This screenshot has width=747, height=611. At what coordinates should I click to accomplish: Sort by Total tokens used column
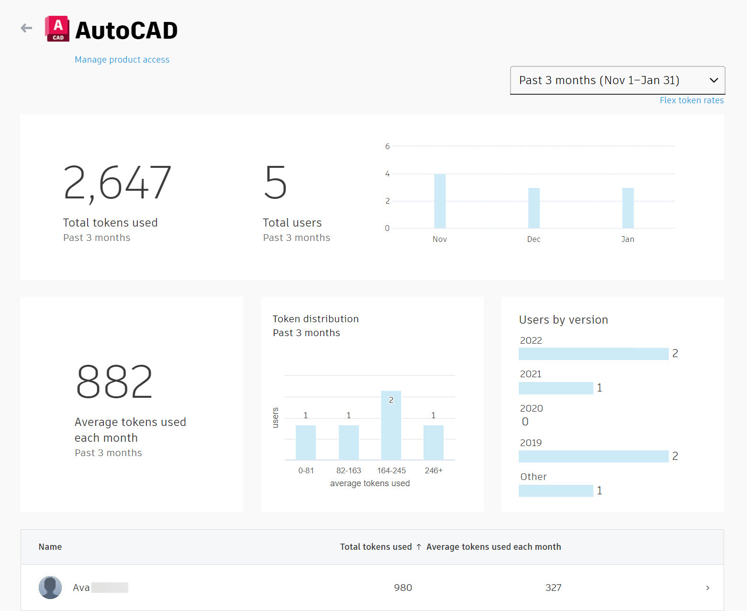[376, 547]
